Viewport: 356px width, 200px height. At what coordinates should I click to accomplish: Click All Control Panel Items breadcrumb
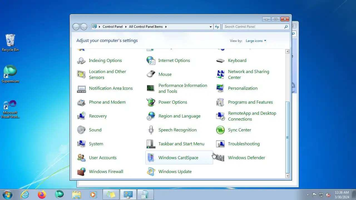[146, 27]
